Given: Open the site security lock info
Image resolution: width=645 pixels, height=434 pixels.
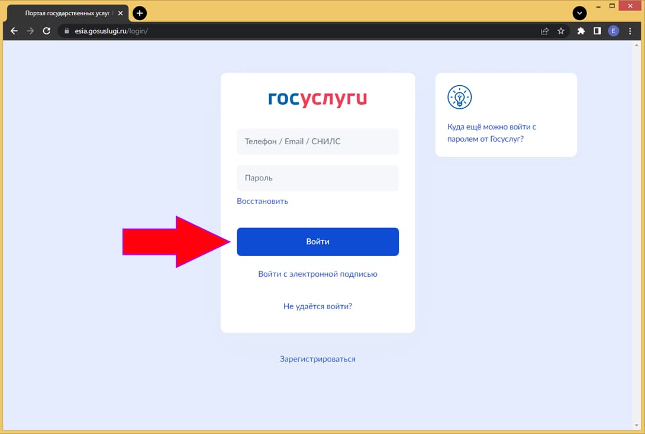Looking at the screenshot, I should [67, 31].
